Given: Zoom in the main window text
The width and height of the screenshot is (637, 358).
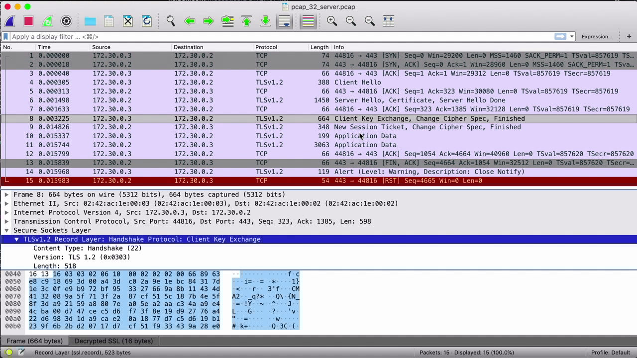Looking at the screenshot, I should 332,21.
